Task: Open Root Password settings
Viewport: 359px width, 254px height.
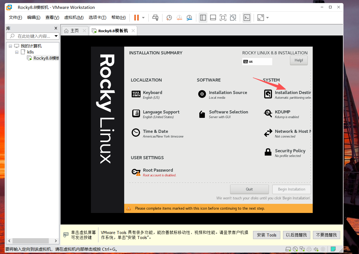Action: 154,172
